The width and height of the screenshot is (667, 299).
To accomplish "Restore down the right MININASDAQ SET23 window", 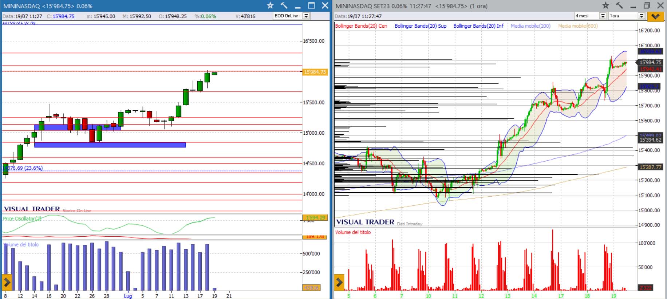I will (x=647, y=5).
